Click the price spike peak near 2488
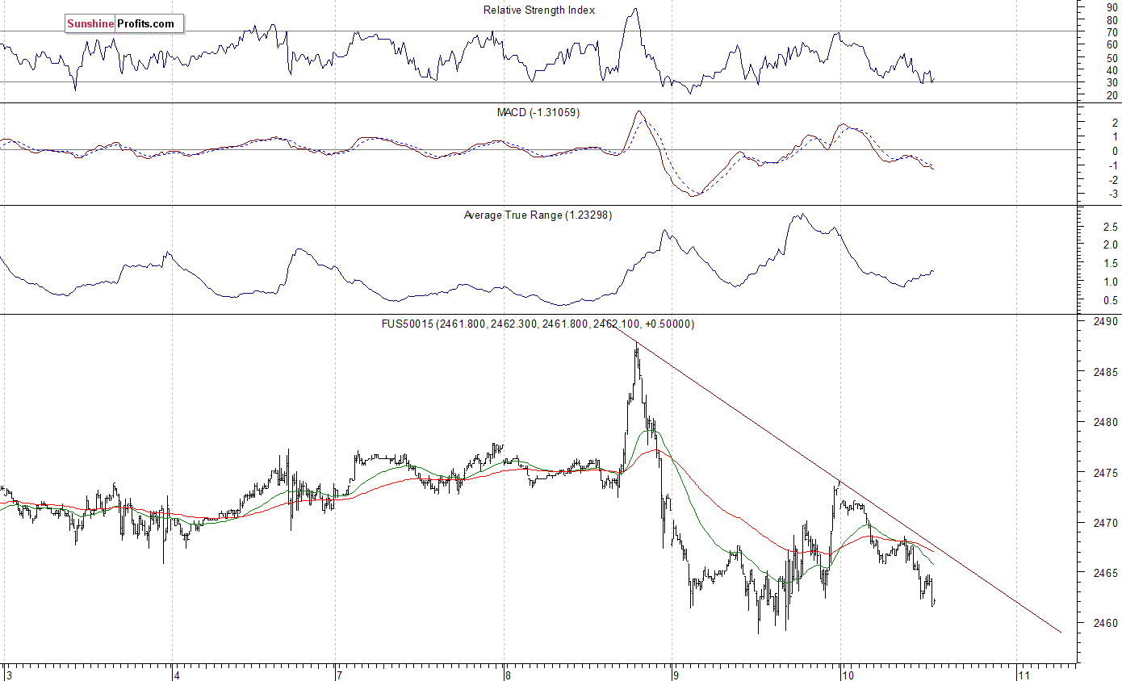The height and width of the screenshot is (681, 1122). (x=637, y=345)
